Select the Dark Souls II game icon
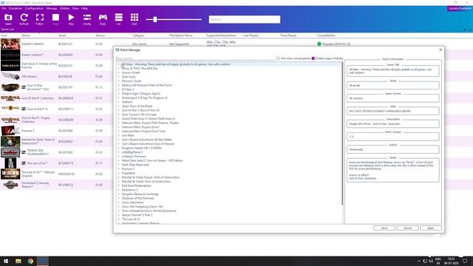473x266 pixels. tap(10, 66)
